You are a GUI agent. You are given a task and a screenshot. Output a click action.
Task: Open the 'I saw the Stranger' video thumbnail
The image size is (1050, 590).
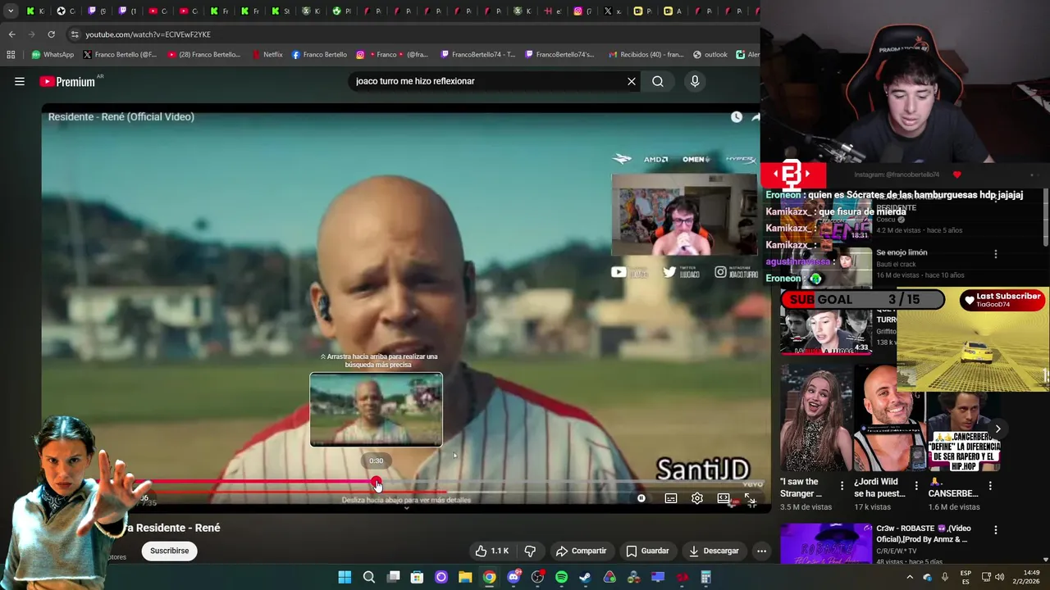coord(815,419)
